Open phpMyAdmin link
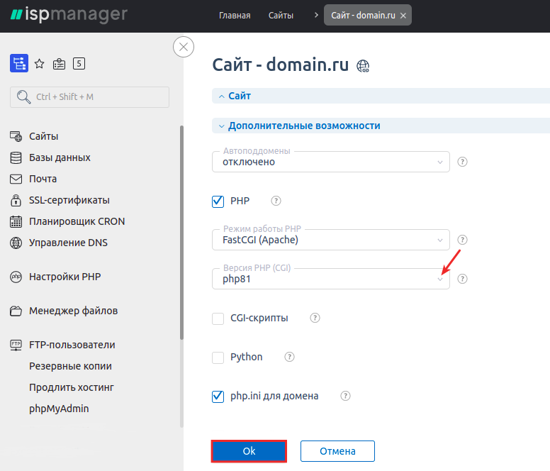Viewport: 550px width, 471px height. (59, 409)
